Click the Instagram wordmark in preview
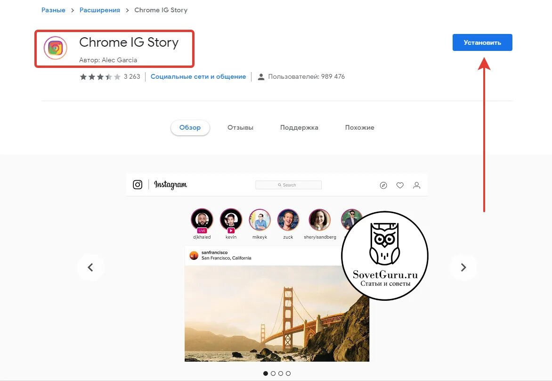The image size is (552, 381). (170, 185)
